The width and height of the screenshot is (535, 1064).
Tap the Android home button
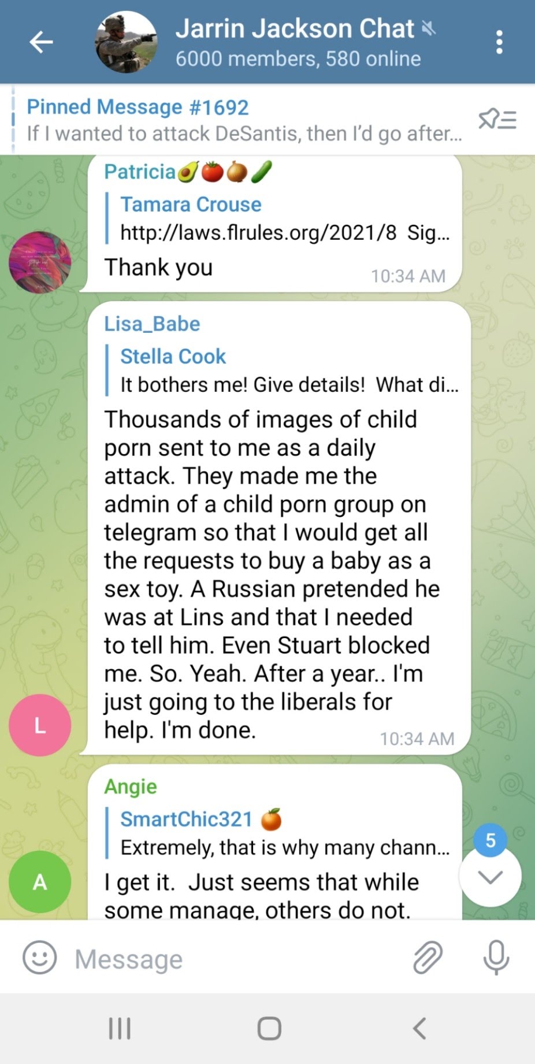pos(269,1028)
